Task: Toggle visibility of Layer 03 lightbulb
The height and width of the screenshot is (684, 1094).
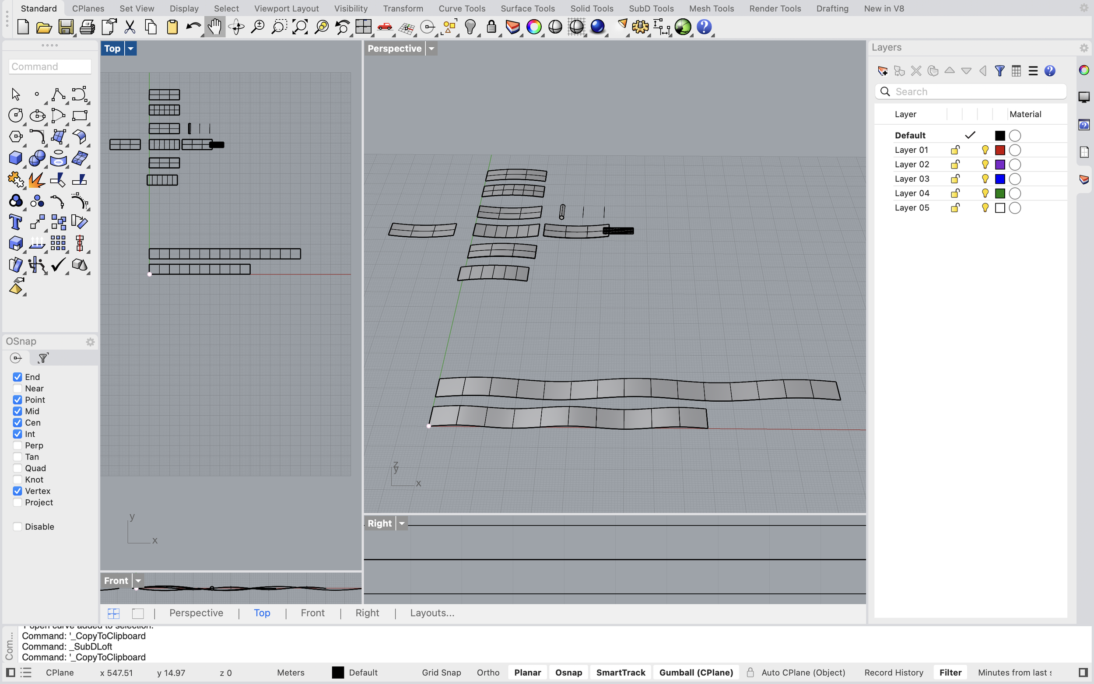Action: [985, 178]
